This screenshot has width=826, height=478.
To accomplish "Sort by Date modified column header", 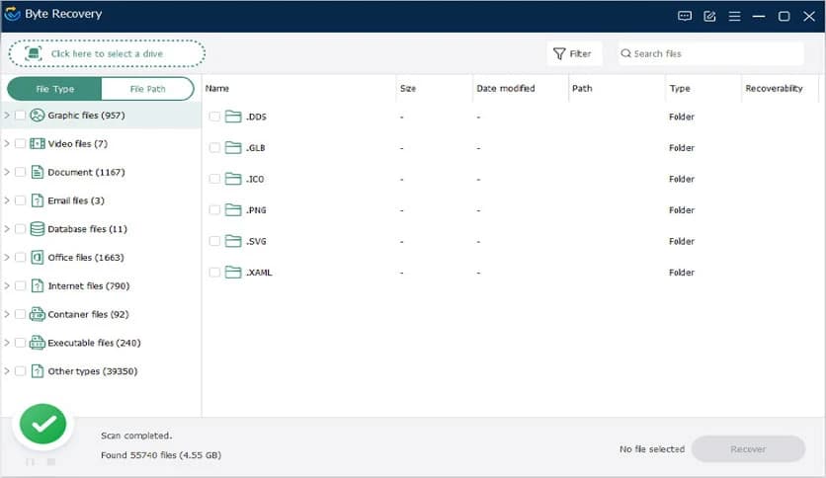I will coord(505,88).
